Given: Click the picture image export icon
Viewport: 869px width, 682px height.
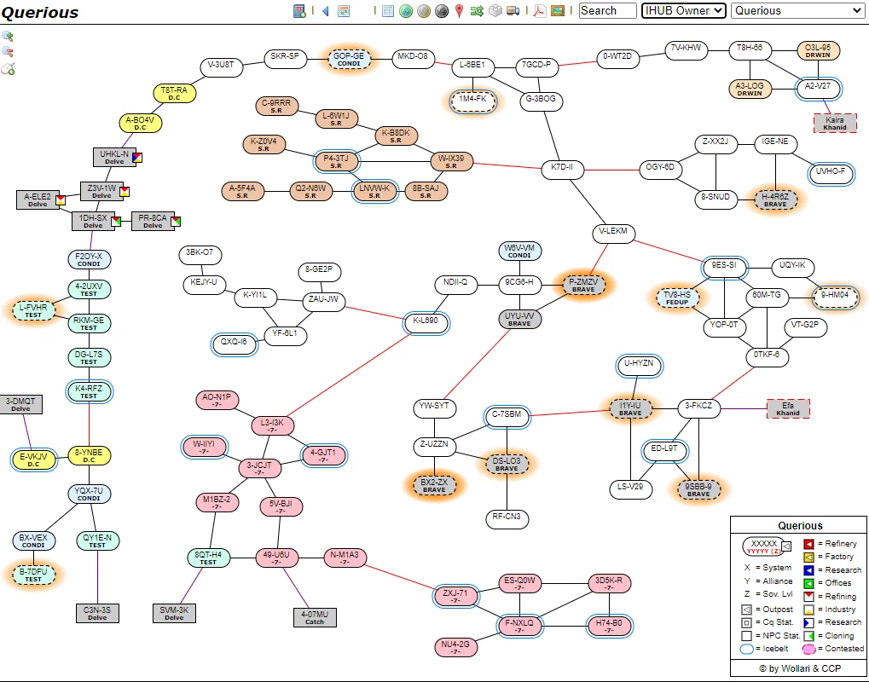Looking at the screenshot, I should pos(558,11).
